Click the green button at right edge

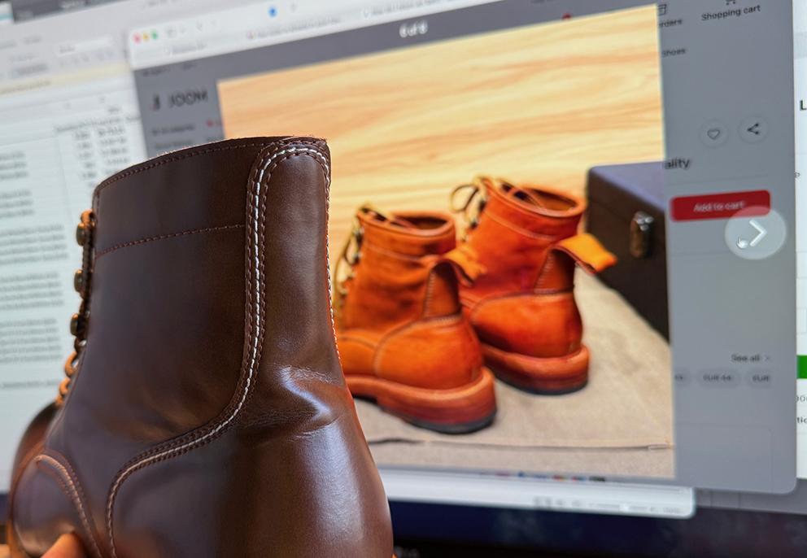pyautogui.click(x=801, y=367)
